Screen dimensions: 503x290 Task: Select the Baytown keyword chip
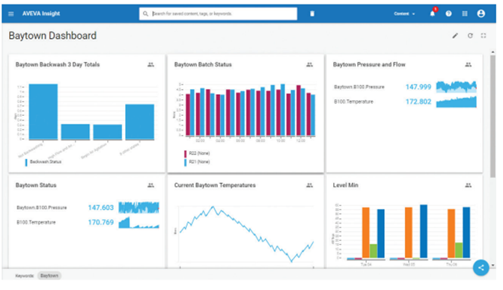point(49,276)
